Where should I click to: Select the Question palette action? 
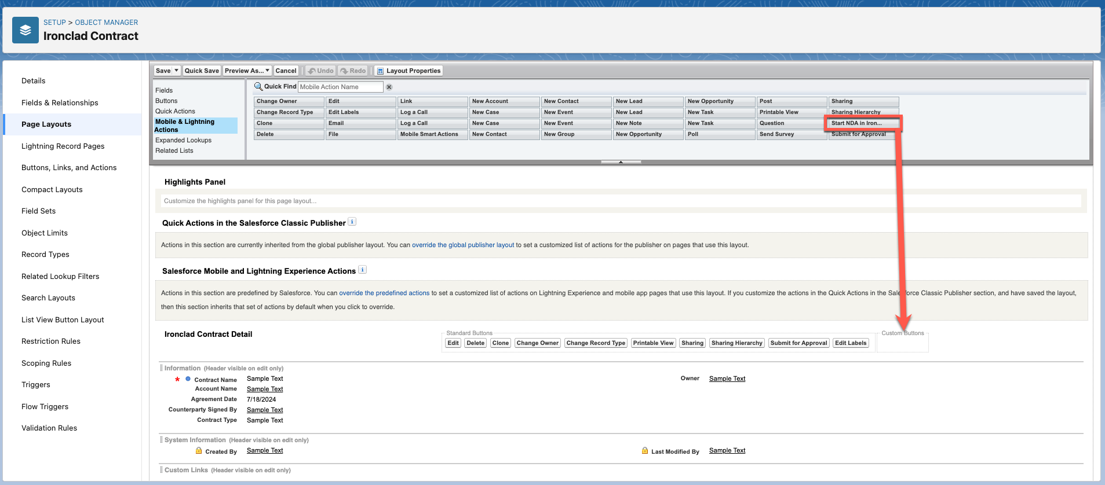pyautogui.click(x=792, y=123)
